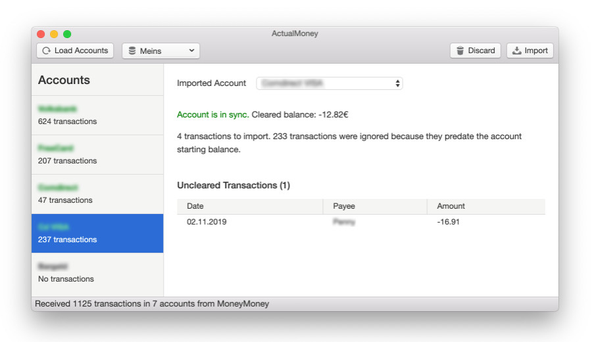The height and width of the screenshot is (342, 592).
Task: Click the database stack icon beside Meins
Action: pos(132,51)
